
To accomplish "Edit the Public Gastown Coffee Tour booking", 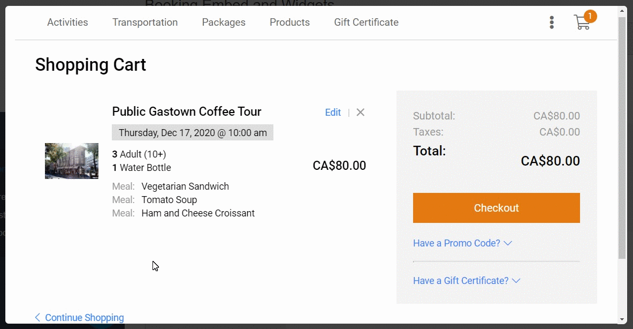I will click(x=333, y=112).
